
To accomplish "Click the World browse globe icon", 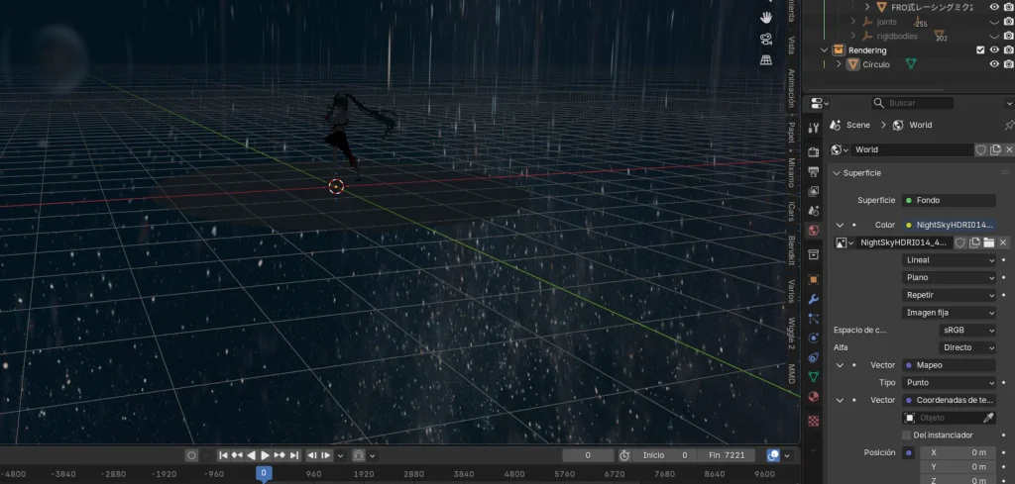I will tap(840, 149).
